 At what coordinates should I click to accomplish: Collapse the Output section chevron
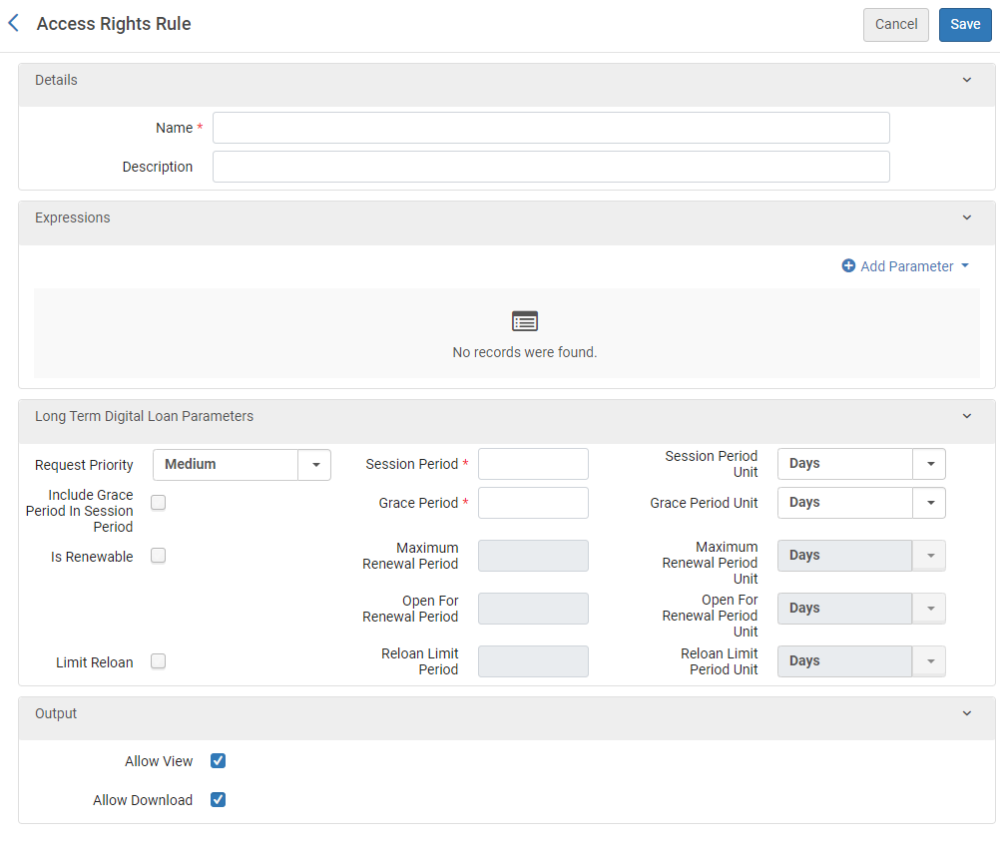[x=966, y=713]
